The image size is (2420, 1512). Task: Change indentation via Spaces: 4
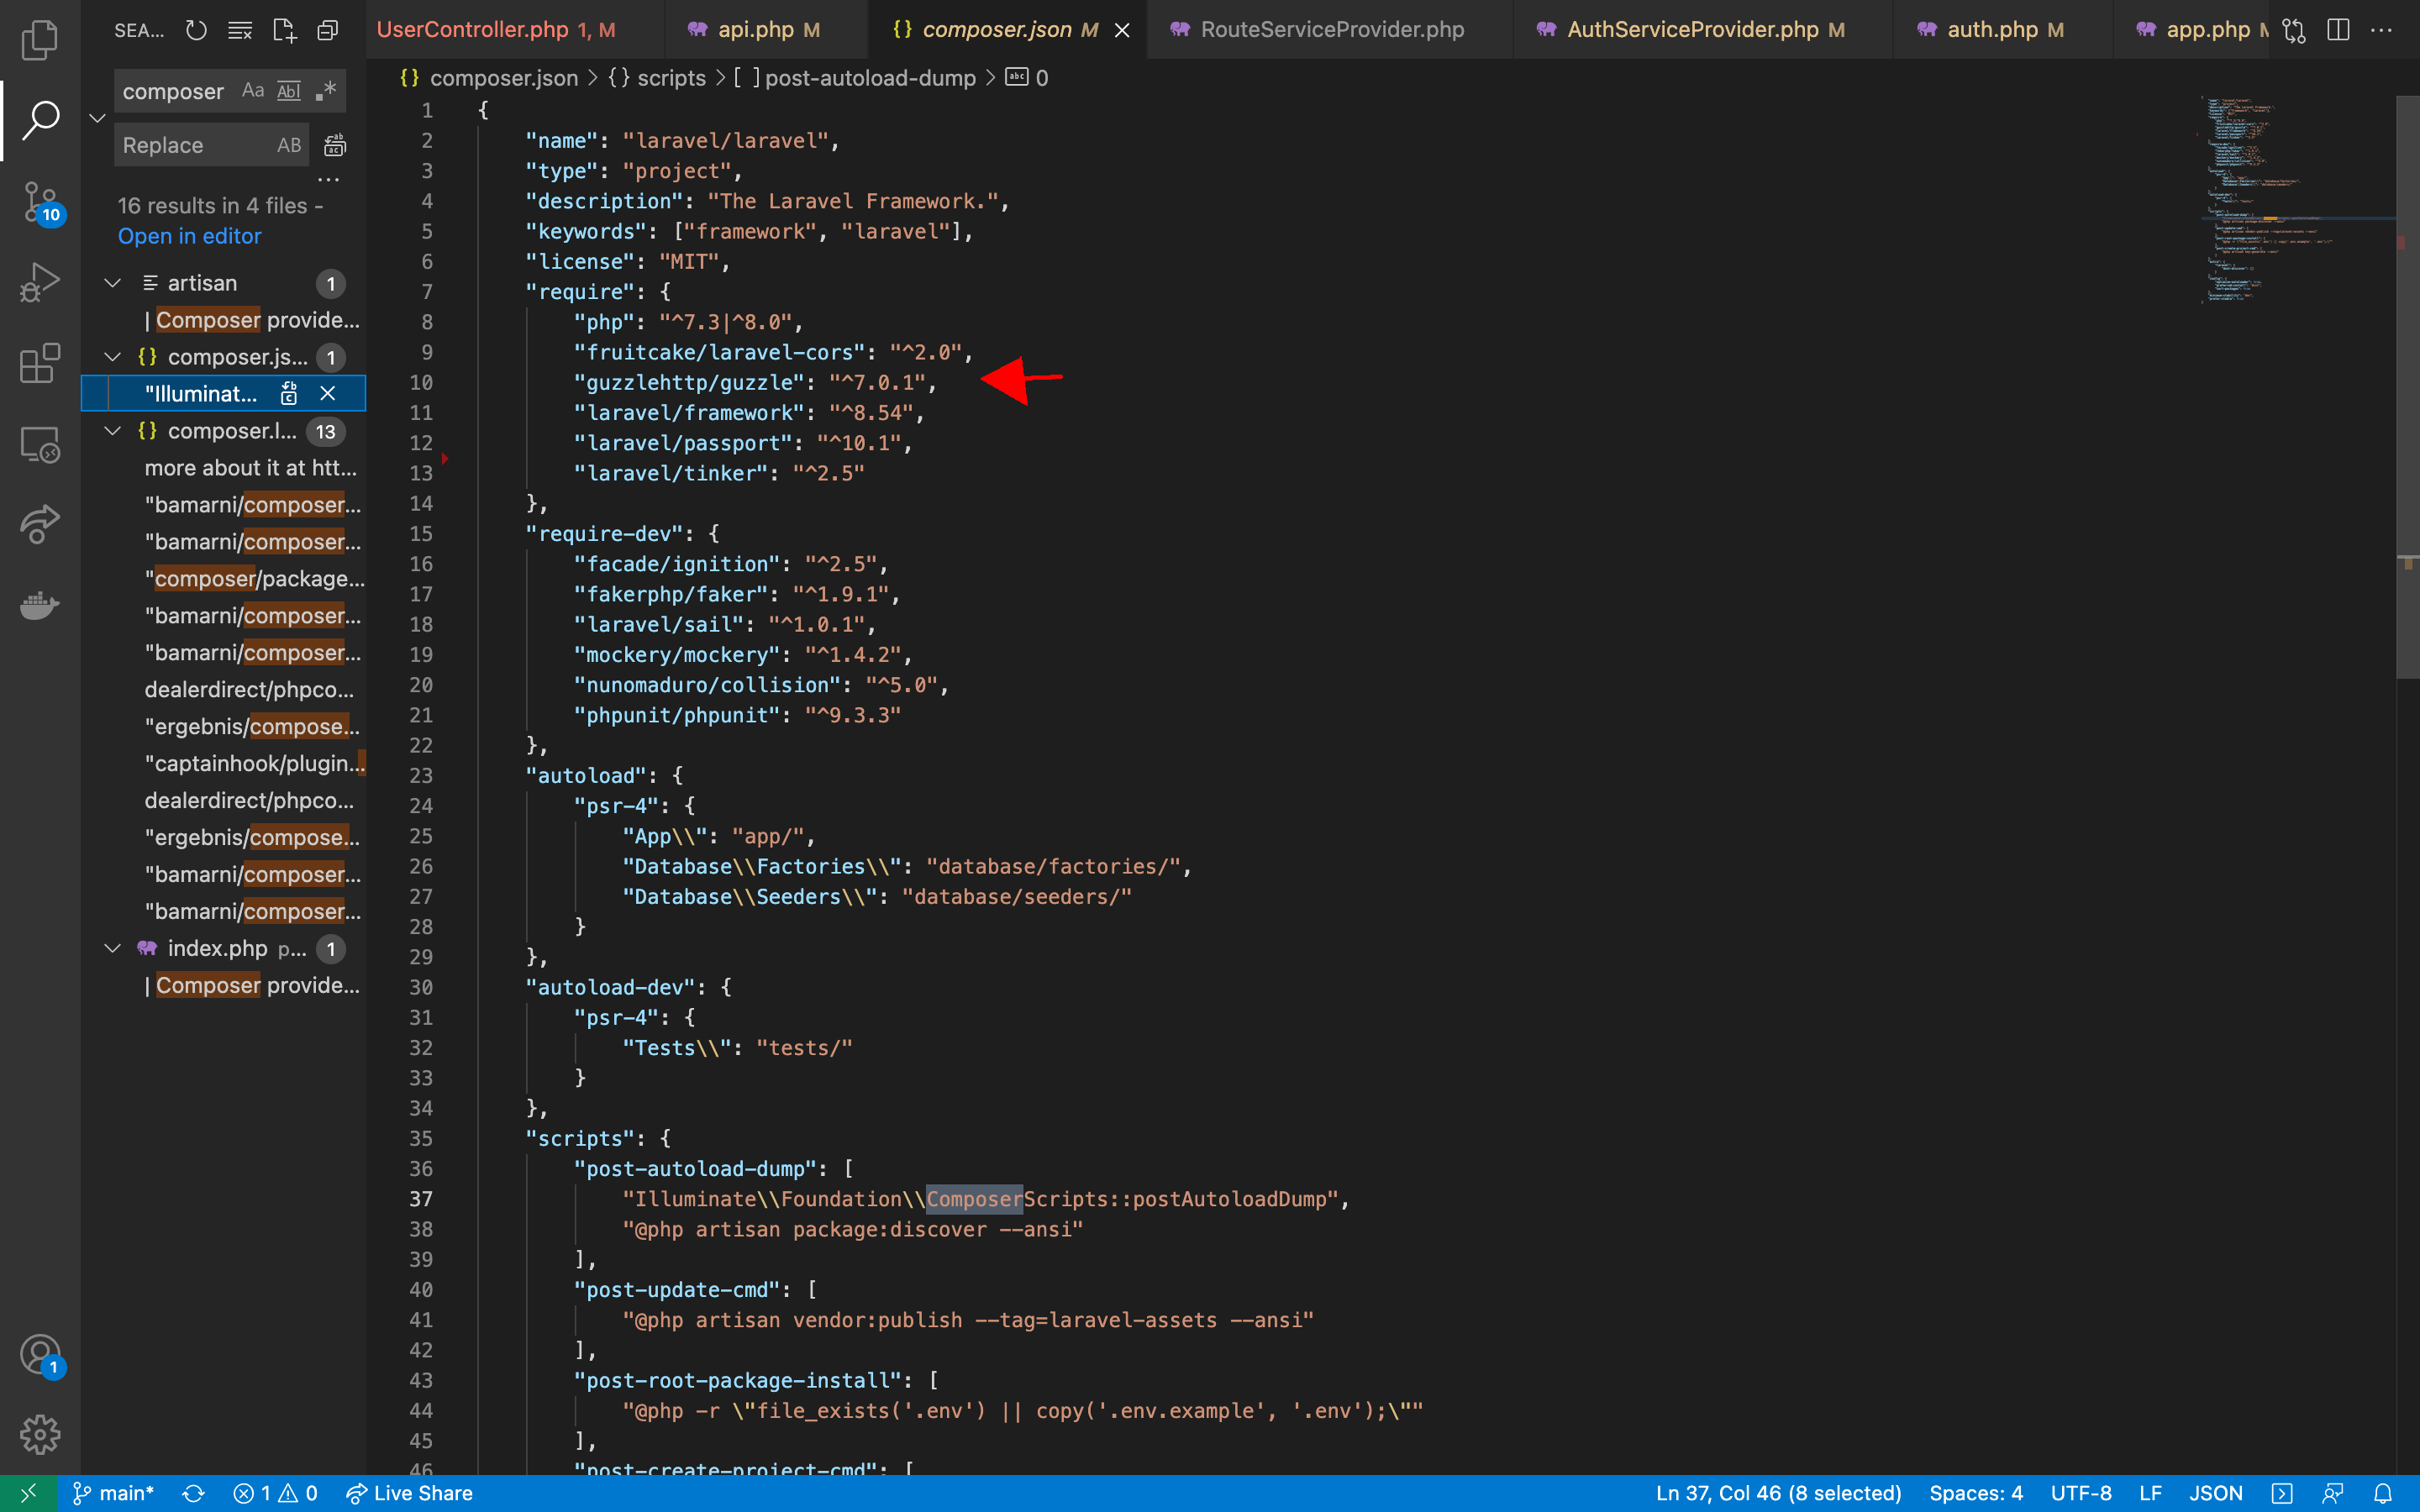[x=1975, y=1493]
